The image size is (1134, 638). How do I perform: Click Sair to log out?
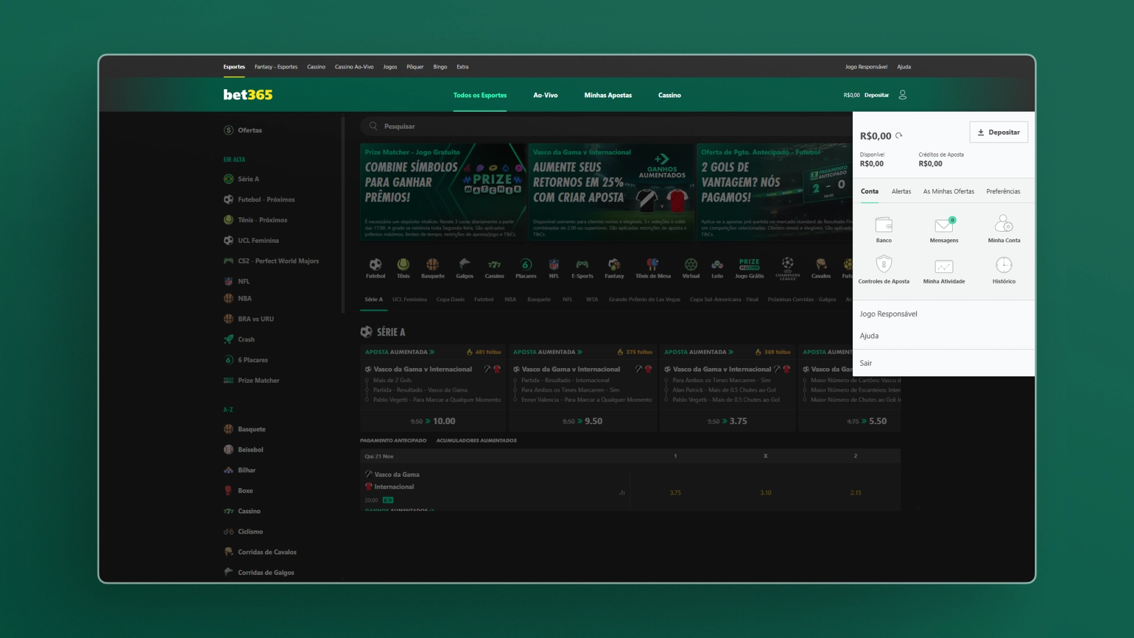coord(866,363)
